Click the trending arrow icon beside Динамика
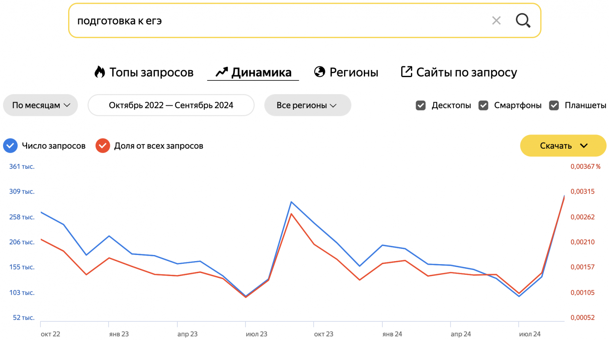The width and height of the screenshot is (609, 340). 222,72
